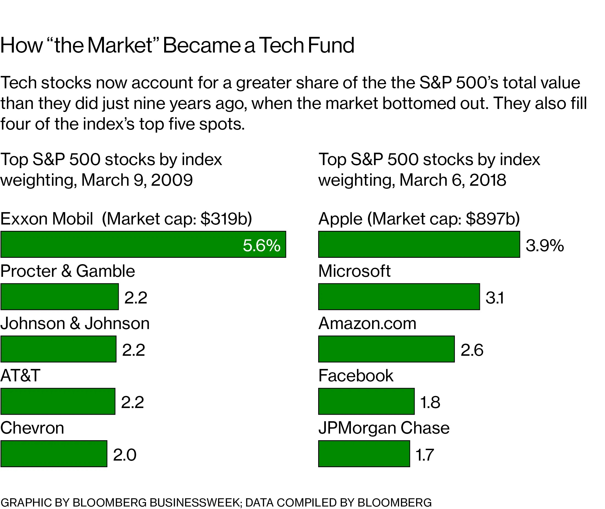Click the JPMorgan Chase green bar
The image size is (605, 509).
tap(364, 454)
